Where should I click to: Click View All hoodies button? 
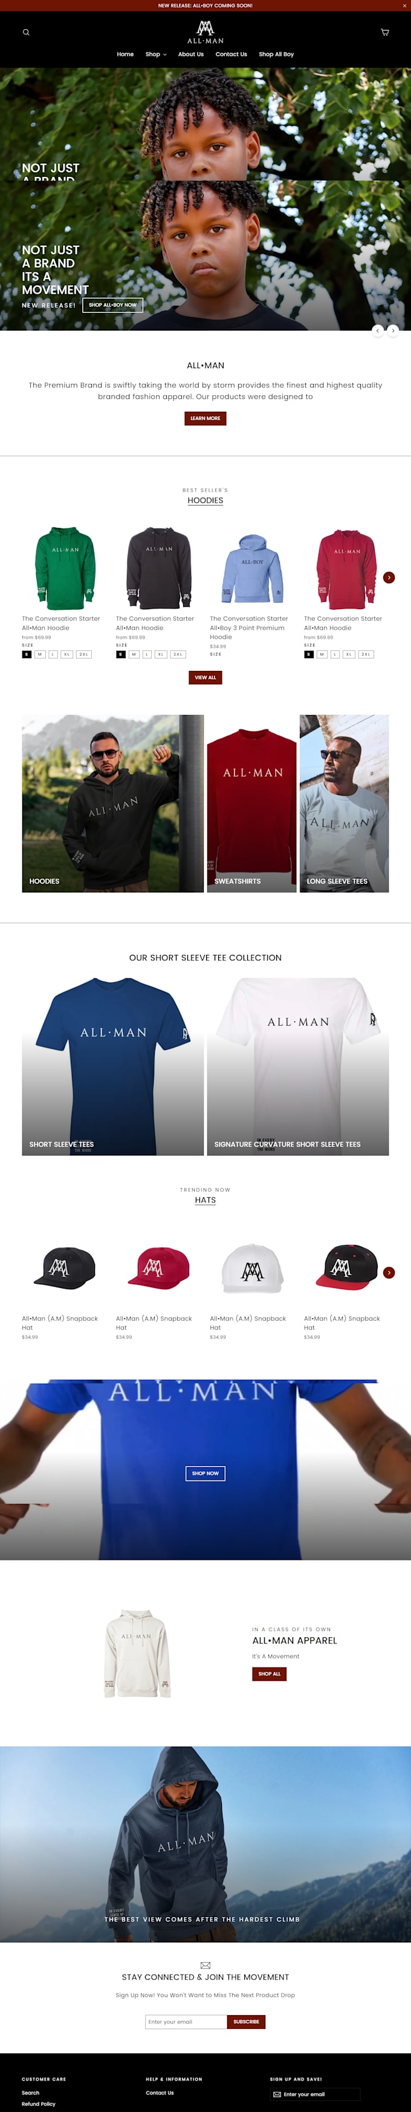(205, 677)
